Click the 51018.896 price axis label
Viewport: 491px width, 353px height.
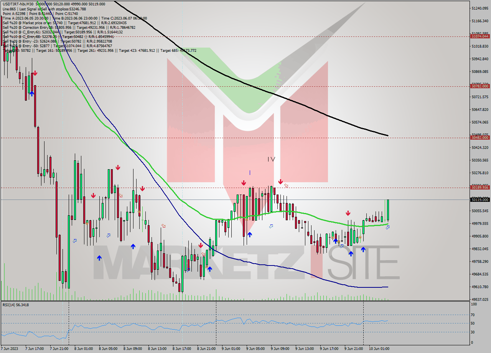[x=481, y=46]
